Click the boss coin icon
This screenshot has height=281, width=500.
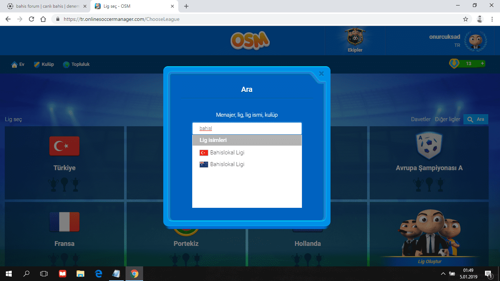point(454,64)
